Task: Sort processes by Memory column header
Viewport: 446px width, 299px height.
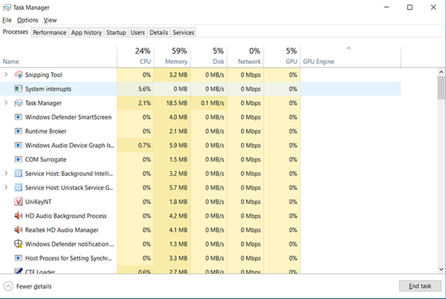Action: [172, 57]
